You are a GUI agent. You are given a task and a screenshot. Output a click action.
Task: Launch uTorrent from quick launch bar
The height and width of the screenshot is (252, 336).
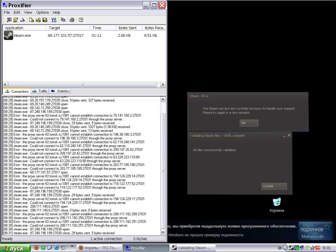pos(43,248)
